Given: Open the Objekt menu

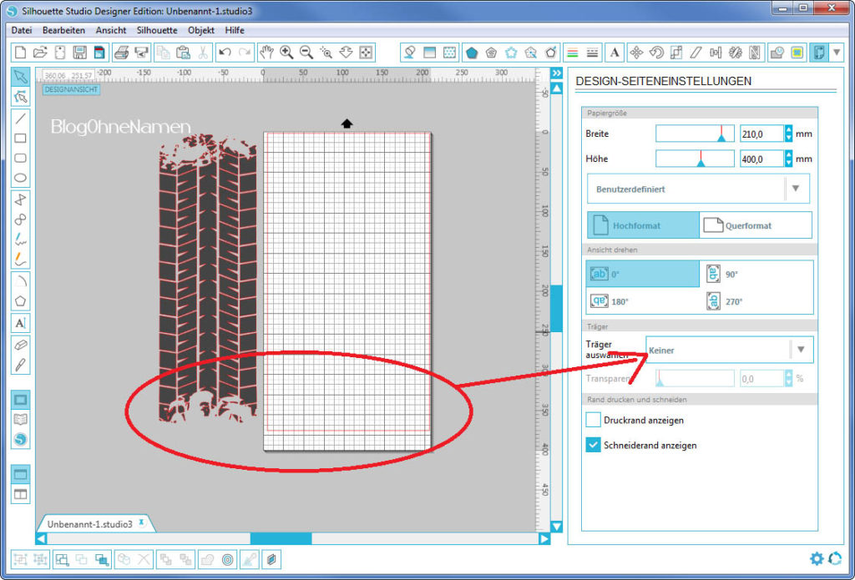Looking at the screenshot, I should 201,30.
